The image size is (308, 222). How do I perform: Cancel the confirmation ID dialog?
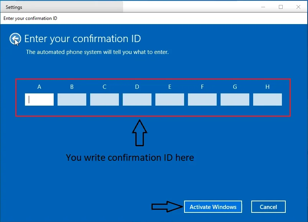(x=268, y=207)
